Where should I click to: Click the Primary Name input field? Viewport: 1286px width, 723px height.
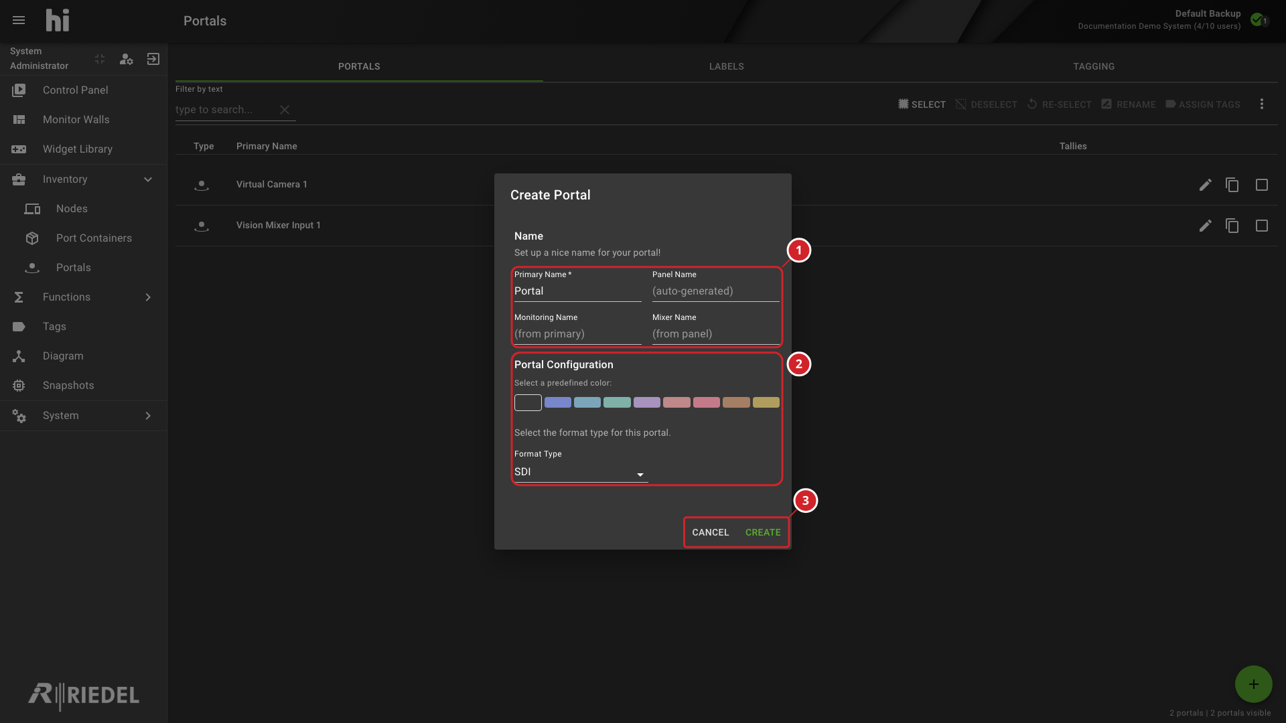click(578, 291)
